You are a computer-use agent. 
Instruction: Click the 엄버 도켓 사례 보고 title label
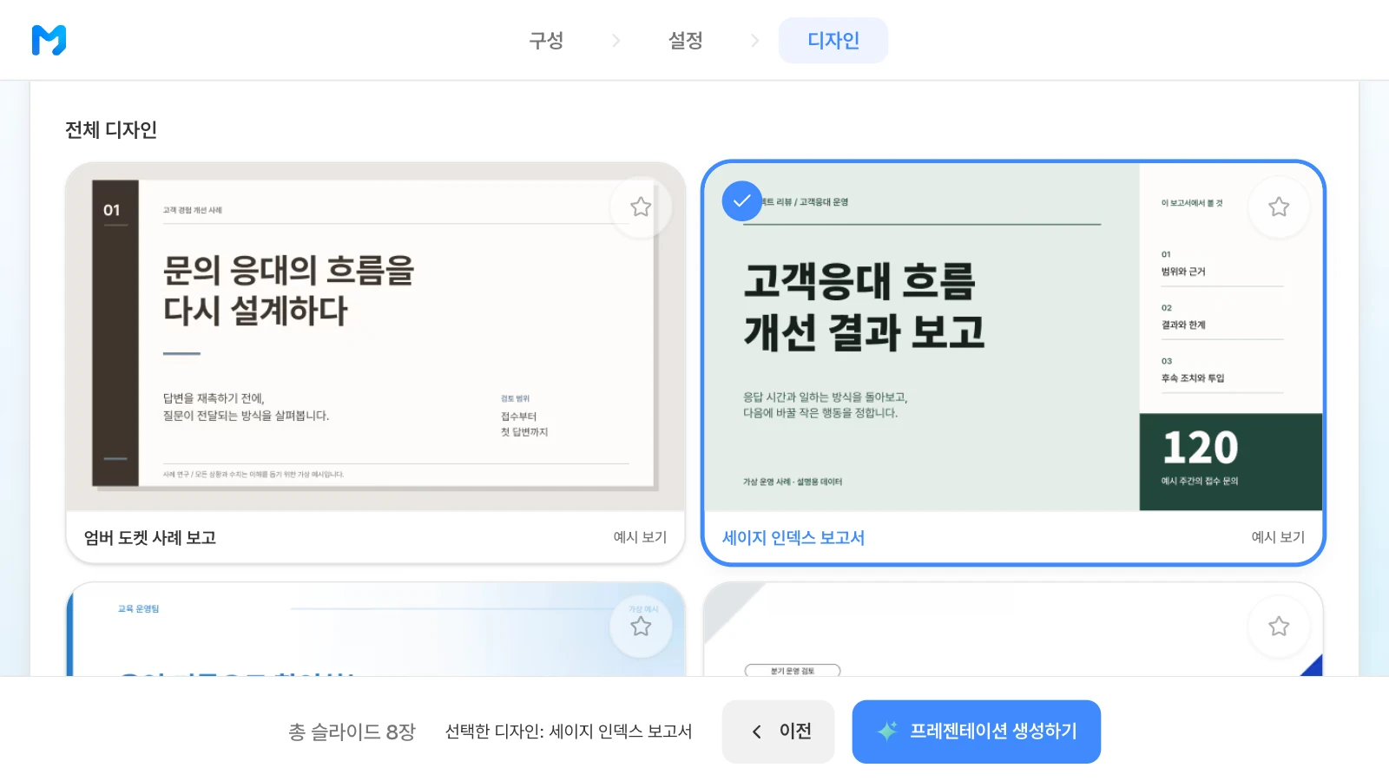pyautogui.click(x=150, y=538)
